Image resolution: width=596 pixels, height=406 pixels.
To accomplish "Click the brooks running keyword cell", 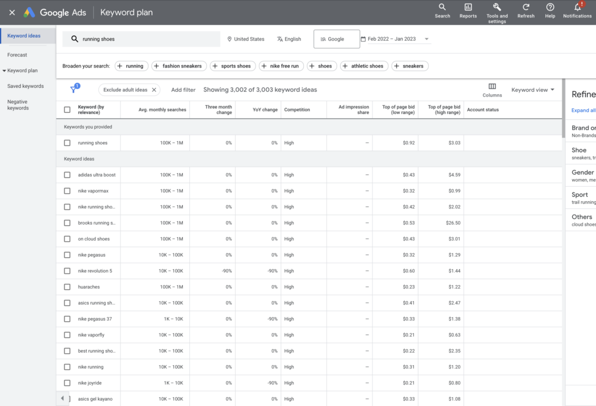I will coord(97,223).
